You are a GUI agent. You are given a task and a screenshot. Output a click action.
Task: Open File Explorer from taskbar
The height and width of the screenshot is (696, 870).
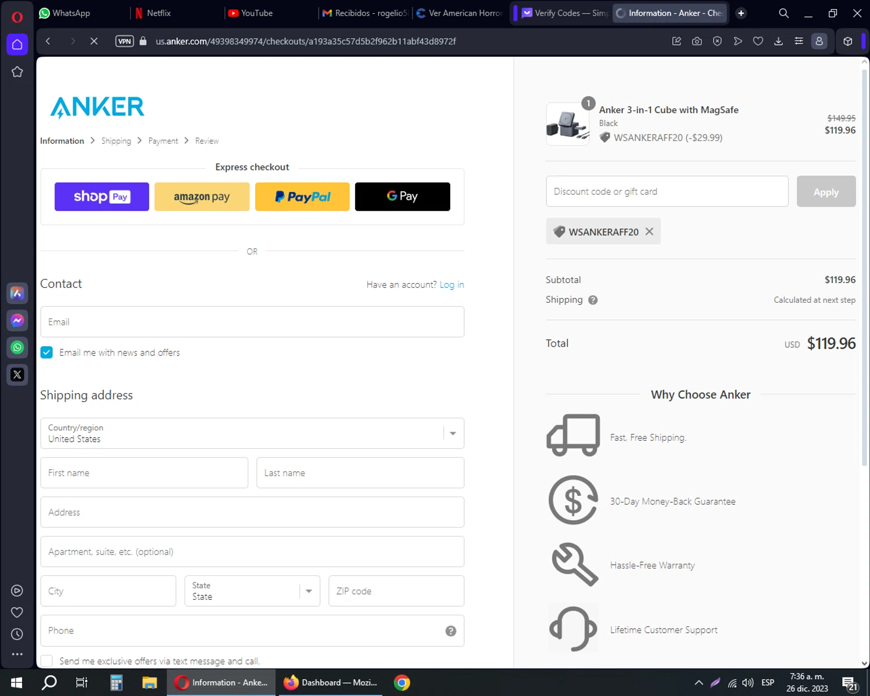tap(150, 683)
